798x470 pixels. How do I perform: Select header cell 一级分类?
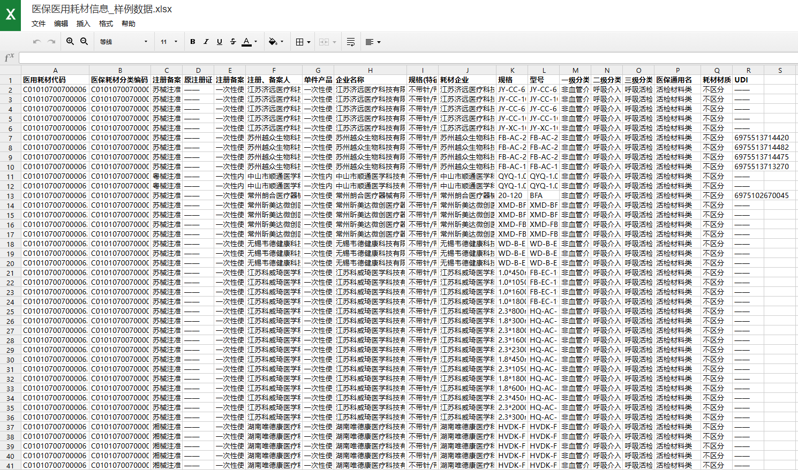tap(575, 80)
